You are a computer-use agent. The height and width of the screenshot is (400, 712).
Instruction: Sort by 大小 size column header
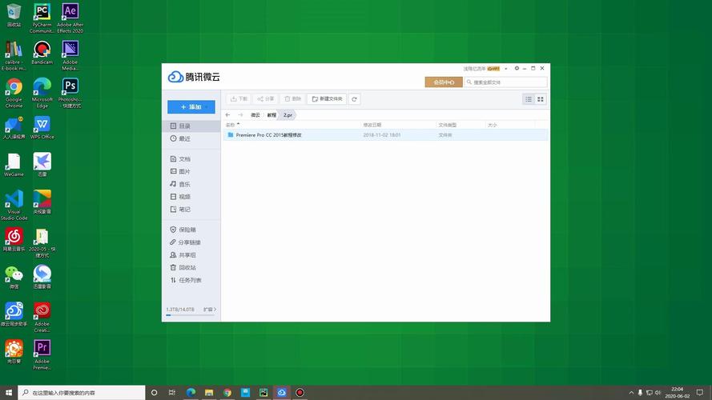pos(493,125)
